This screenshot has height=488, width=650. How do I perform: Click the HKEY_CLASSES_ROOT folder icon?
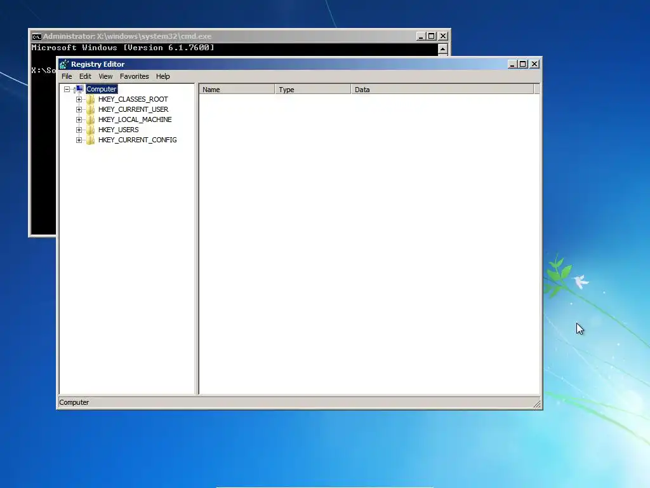point(91,99)
